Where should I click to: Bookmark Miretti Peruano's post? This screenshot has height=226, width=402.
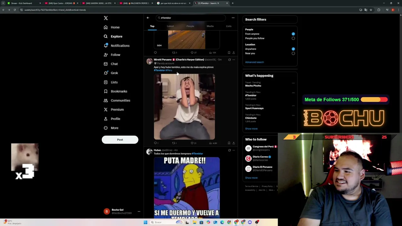(229, 143)
